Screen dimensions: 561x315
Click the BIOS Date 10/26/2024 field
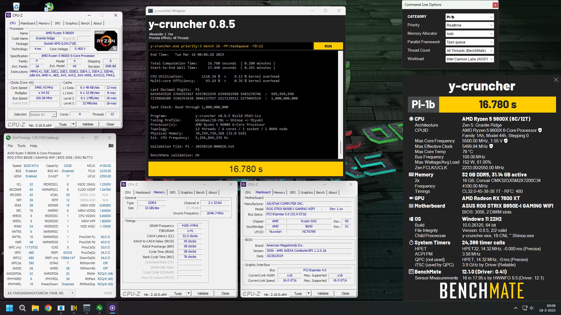(309, 256)
